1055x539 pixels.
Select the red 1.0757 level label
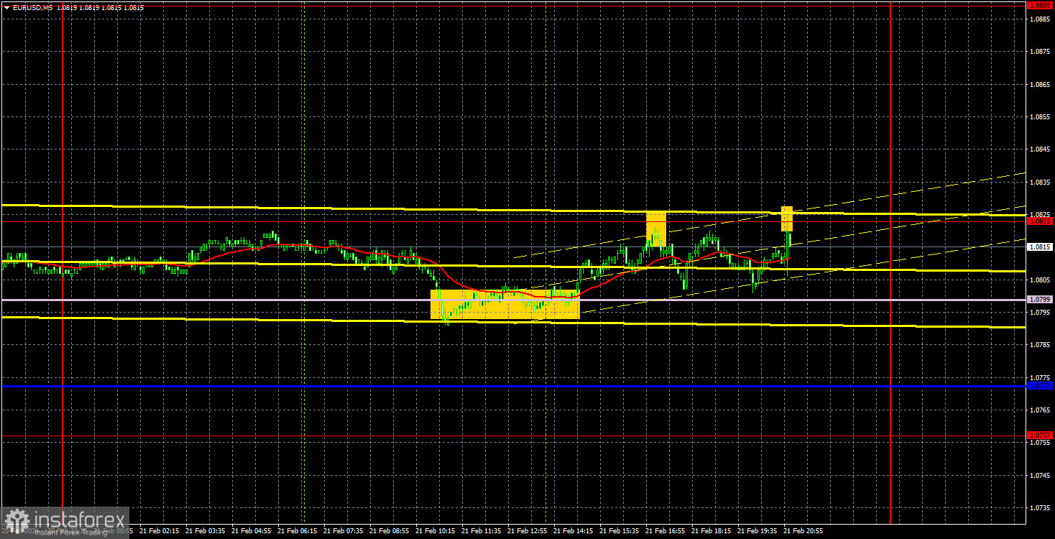pyautogui.click(x=1039, y=435)
